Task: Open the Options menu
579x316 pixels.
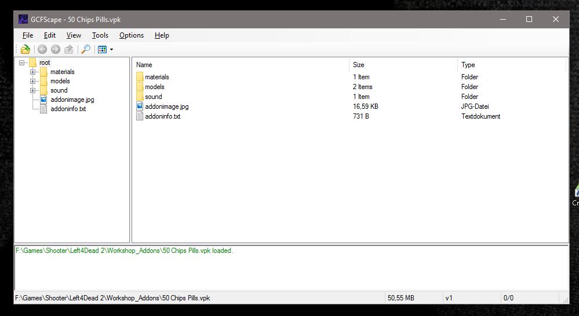Action: [x=132, y=35]
